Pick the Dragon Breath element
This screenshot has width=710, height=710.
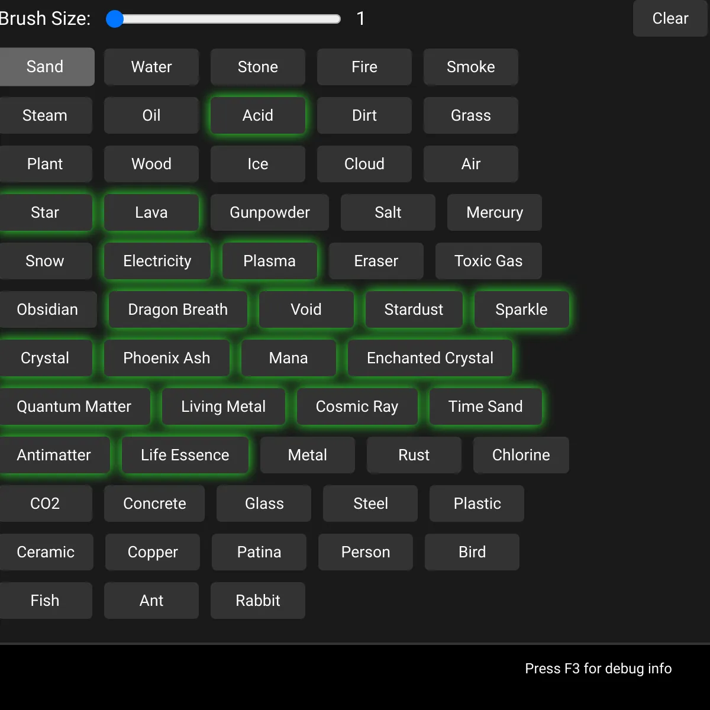point(177,309)
